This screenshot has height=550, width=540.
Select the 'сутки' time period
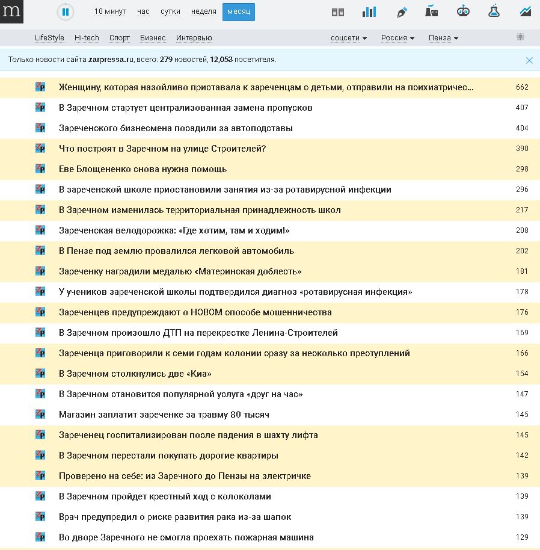170,12
